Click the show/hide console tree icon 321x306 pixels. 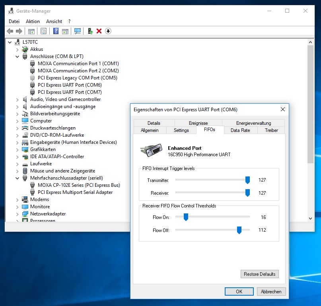point(31,31)
